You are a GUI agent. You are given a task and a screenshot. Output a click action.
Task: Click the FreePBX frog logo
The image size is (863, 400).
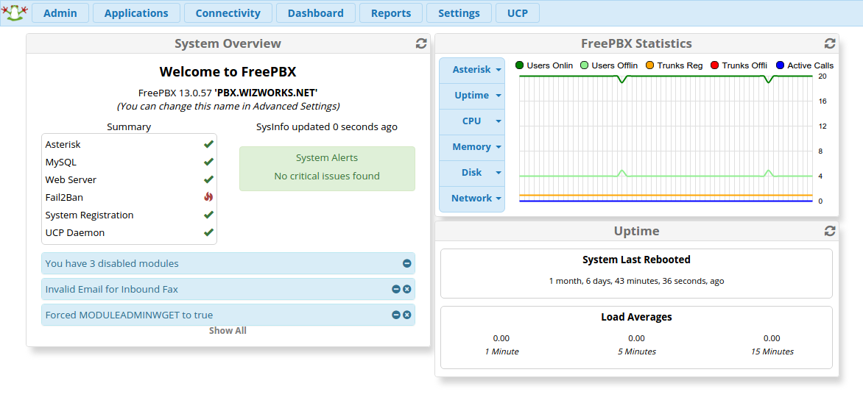(x=15, y=12)
